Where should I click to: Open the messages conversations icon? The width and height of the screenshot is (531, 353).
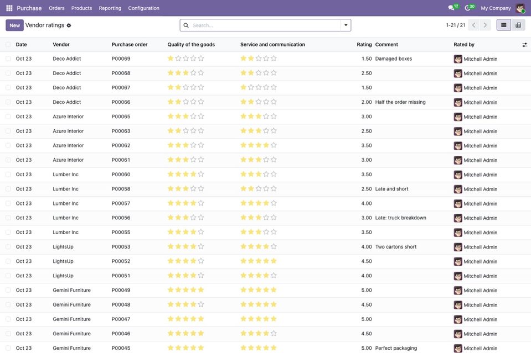[x=451, y=8]
